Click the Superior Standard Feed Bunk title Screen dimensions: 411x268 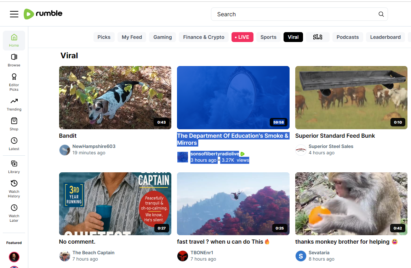coord(335,136)
